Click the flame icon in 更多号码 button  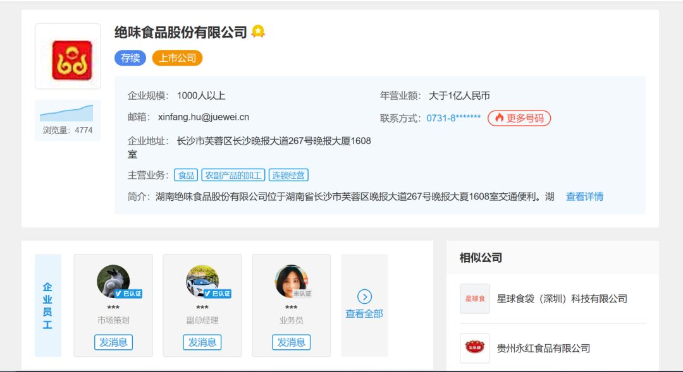499,119
